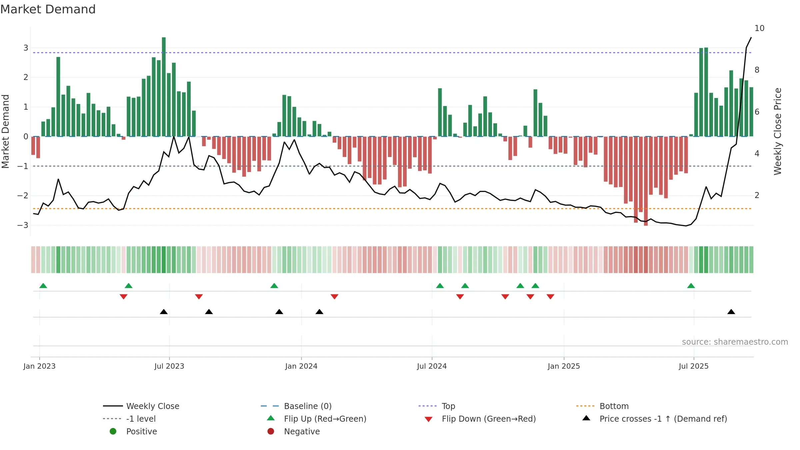Click the Jul 2024 axis label
This screenshot has height=450, width=800.
432,366
